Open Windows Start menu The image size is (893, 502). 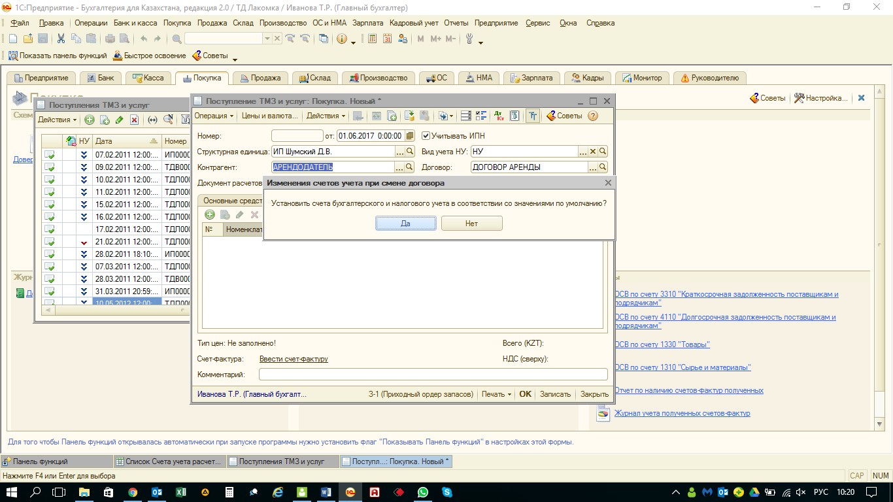click(x=12, y=492)
